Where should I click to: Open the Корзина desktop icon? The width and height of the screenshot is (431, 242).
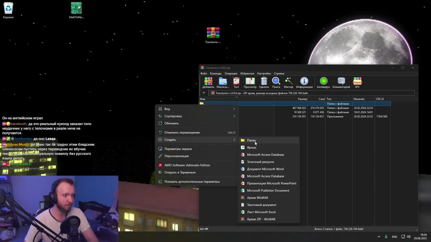pyautogui.click(x=8, y=10)
